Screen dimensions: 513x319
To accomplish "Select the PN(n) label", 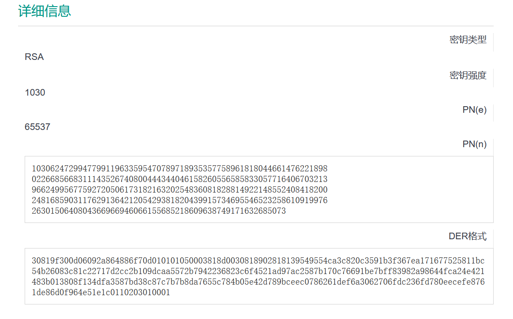I will pos(475,144).
